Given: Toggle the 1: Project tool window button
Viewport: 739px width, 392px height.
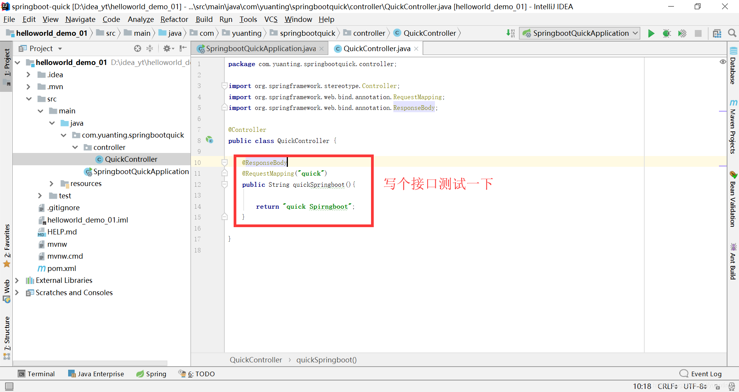Looking at the screenshot, I should (x=7, y=66).
